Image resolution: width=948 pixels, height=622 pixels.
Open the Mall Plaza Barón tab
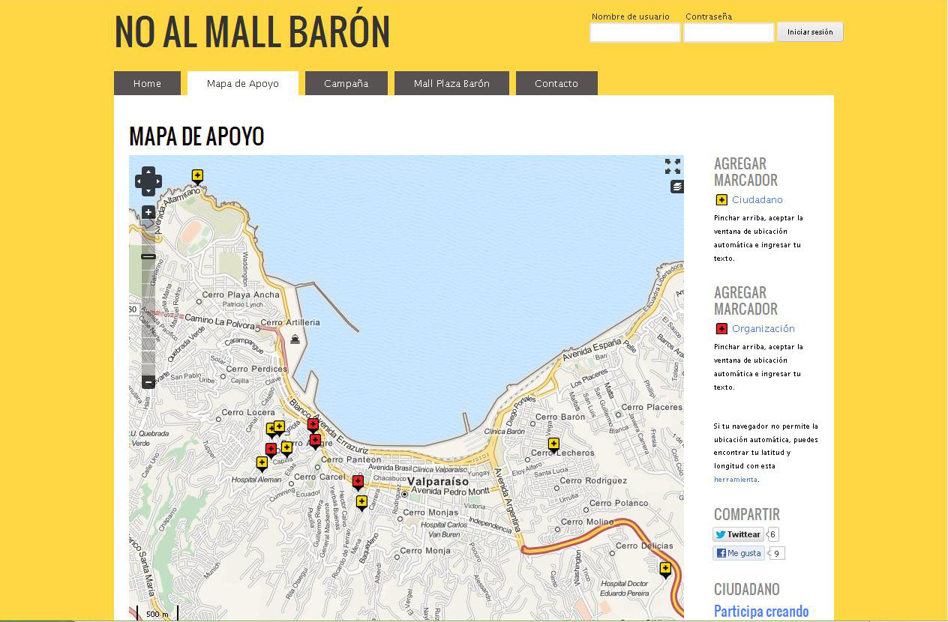[x=451, y=83]
